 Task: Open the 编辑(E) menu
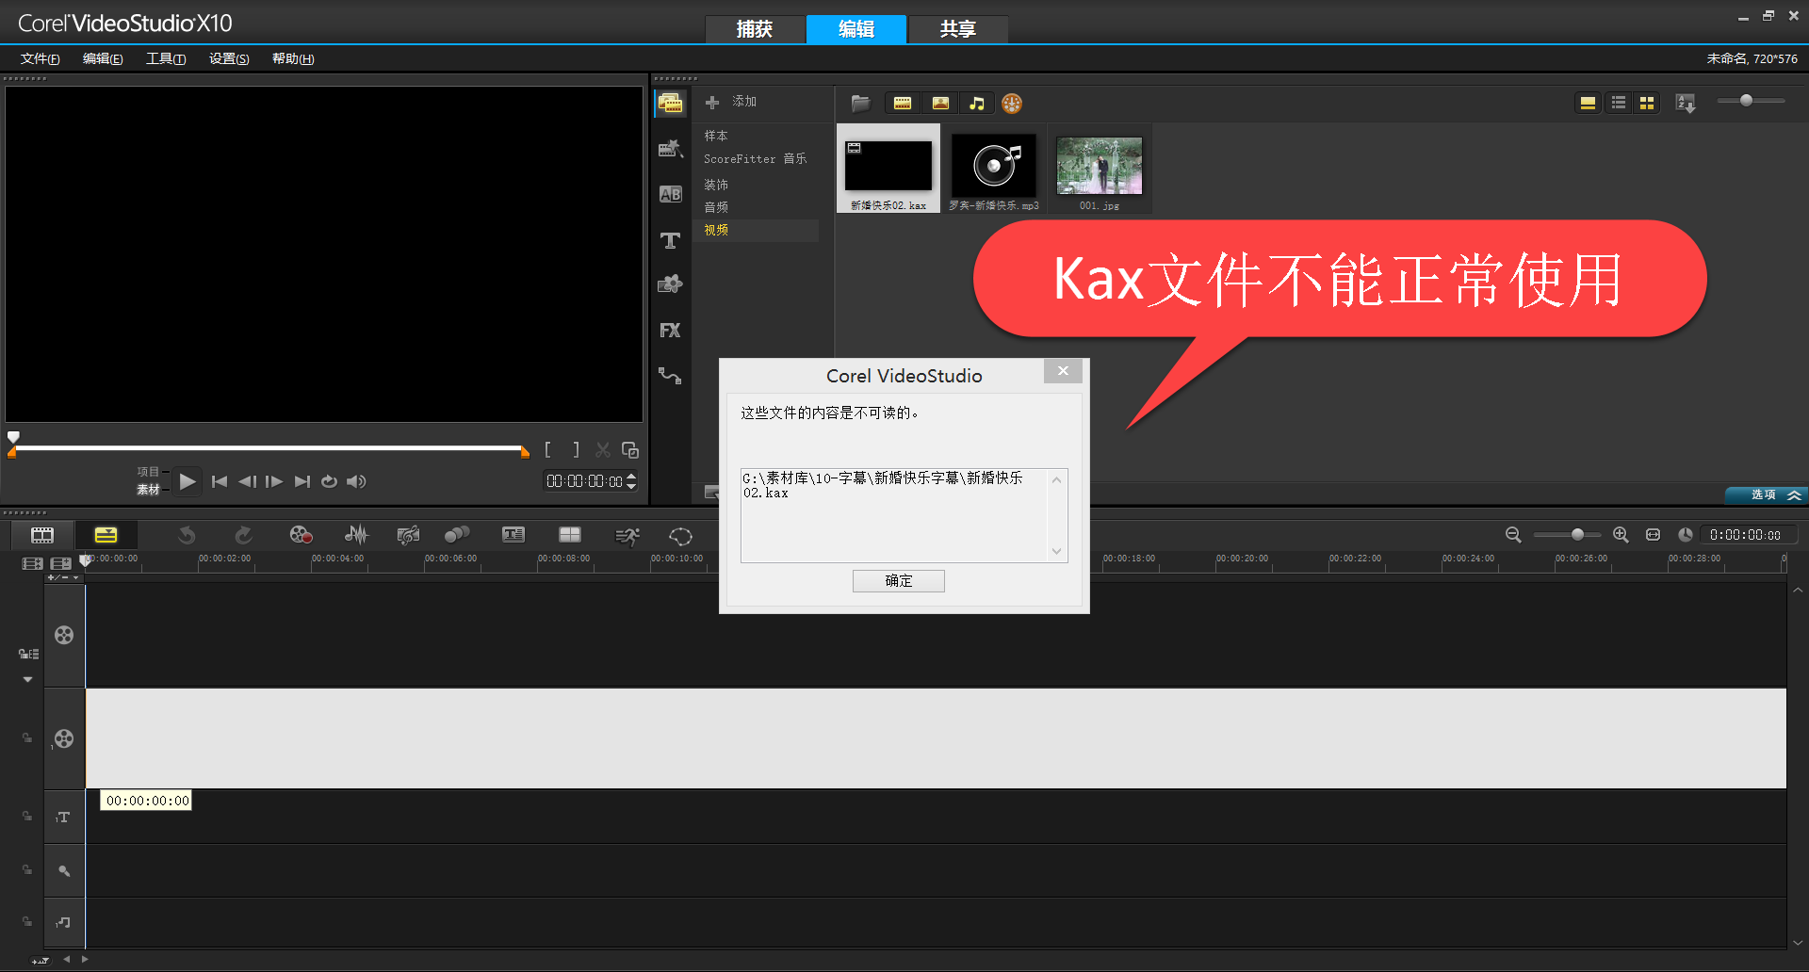103,58
